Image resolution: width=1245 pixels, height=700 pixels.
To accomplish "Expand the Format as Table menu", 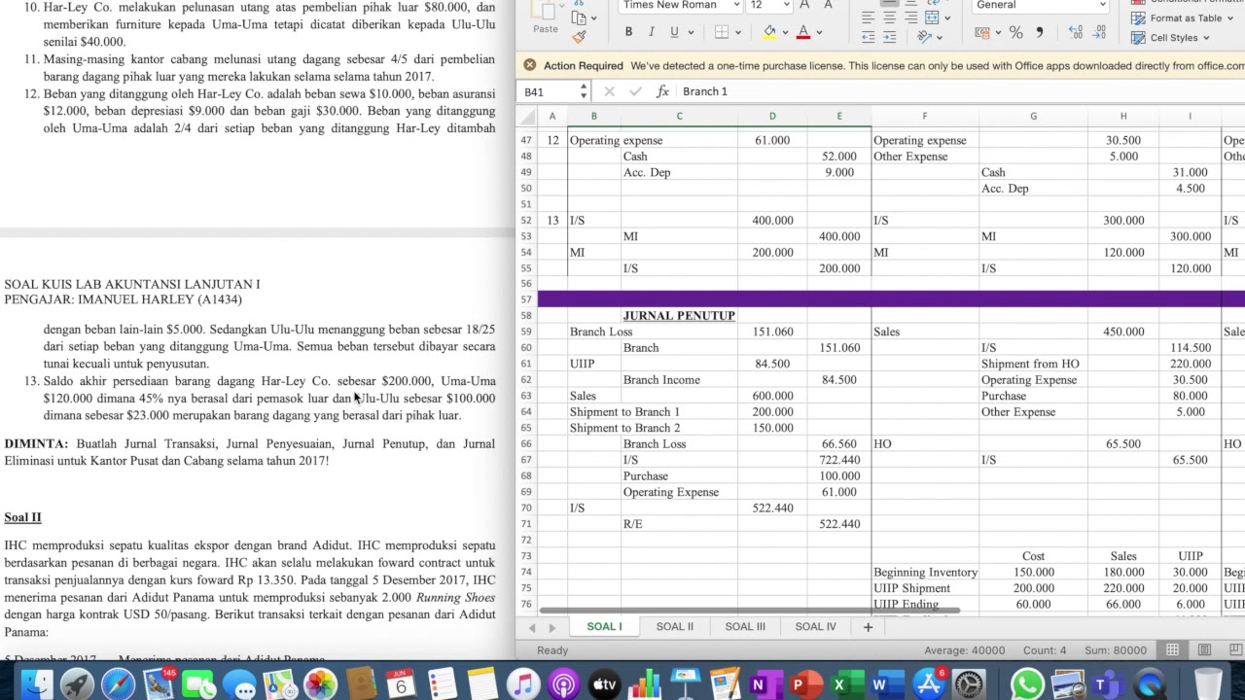I will [x=1180, y=17].
